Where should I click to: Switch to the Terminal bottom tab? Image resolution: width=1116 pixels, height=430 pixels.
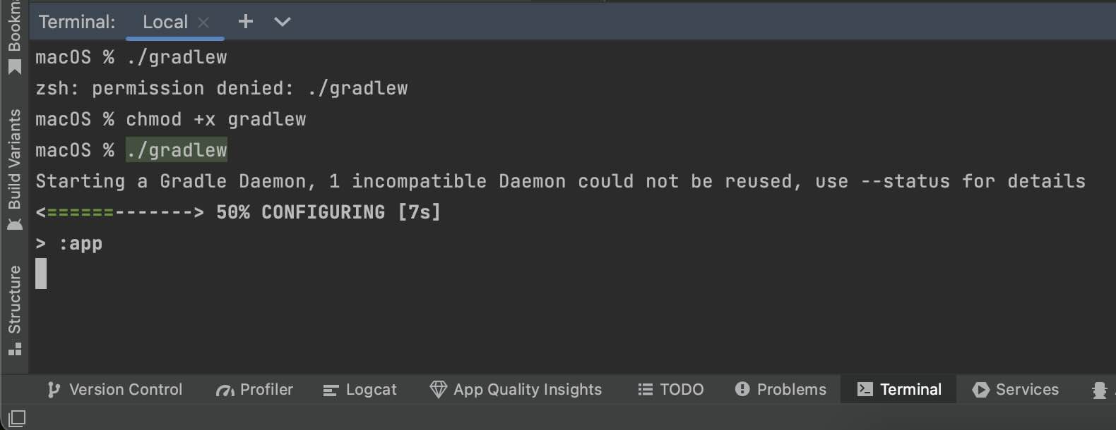[x=898, y=389]
